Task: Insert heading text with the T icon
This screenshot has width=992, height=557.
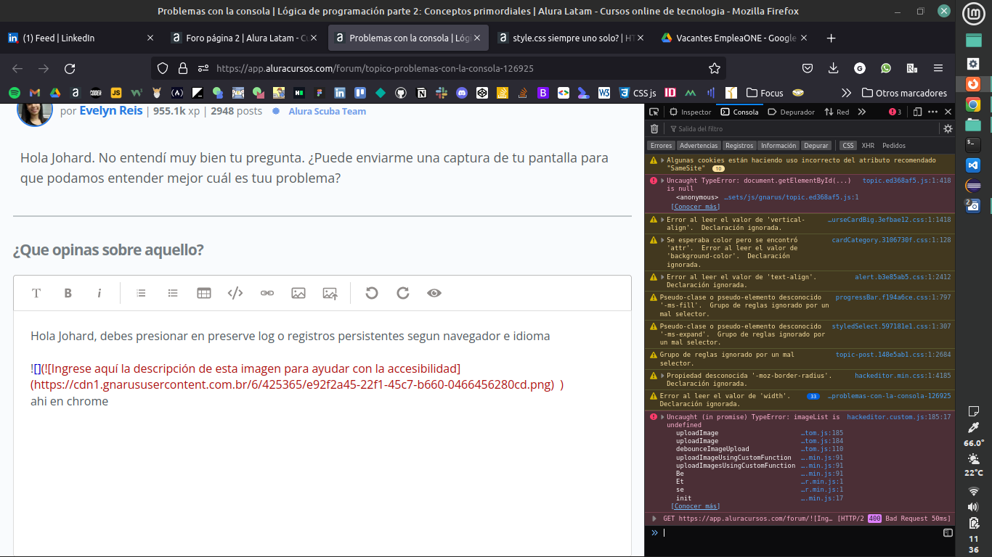Action: click(36, 293)
